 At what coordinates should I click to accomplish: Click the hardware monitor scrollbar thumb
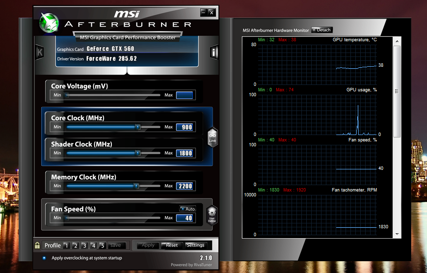click(x=397, y=91)
